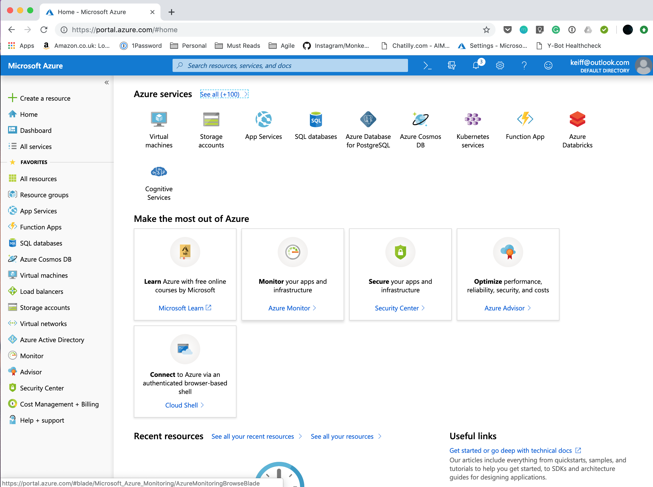Open the Home - Microsoft Azure tab
Image resolution: width=653 pixels, height=487 pixels.
tap(91, 12)
